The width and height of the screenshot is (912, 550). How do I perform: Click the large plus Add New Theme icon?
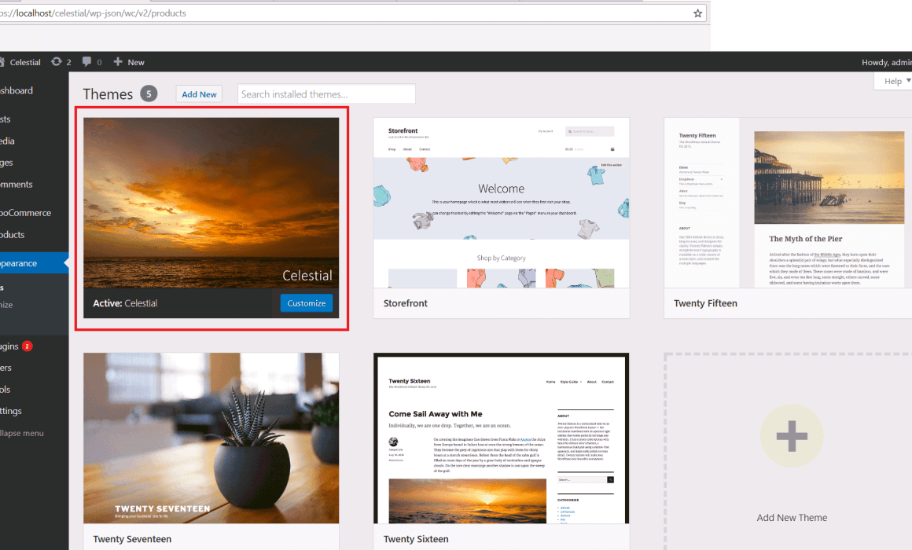[x=792, y=436]
